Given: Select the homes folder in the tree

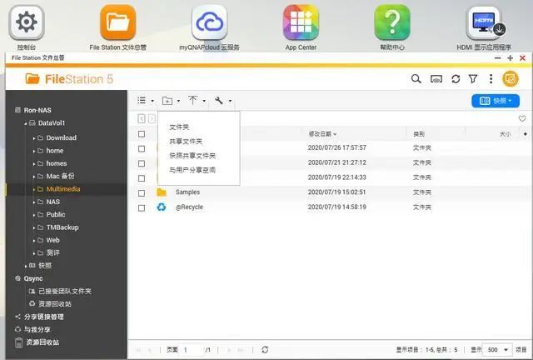Looking at the screenshot, I should (x=57, y=163).
